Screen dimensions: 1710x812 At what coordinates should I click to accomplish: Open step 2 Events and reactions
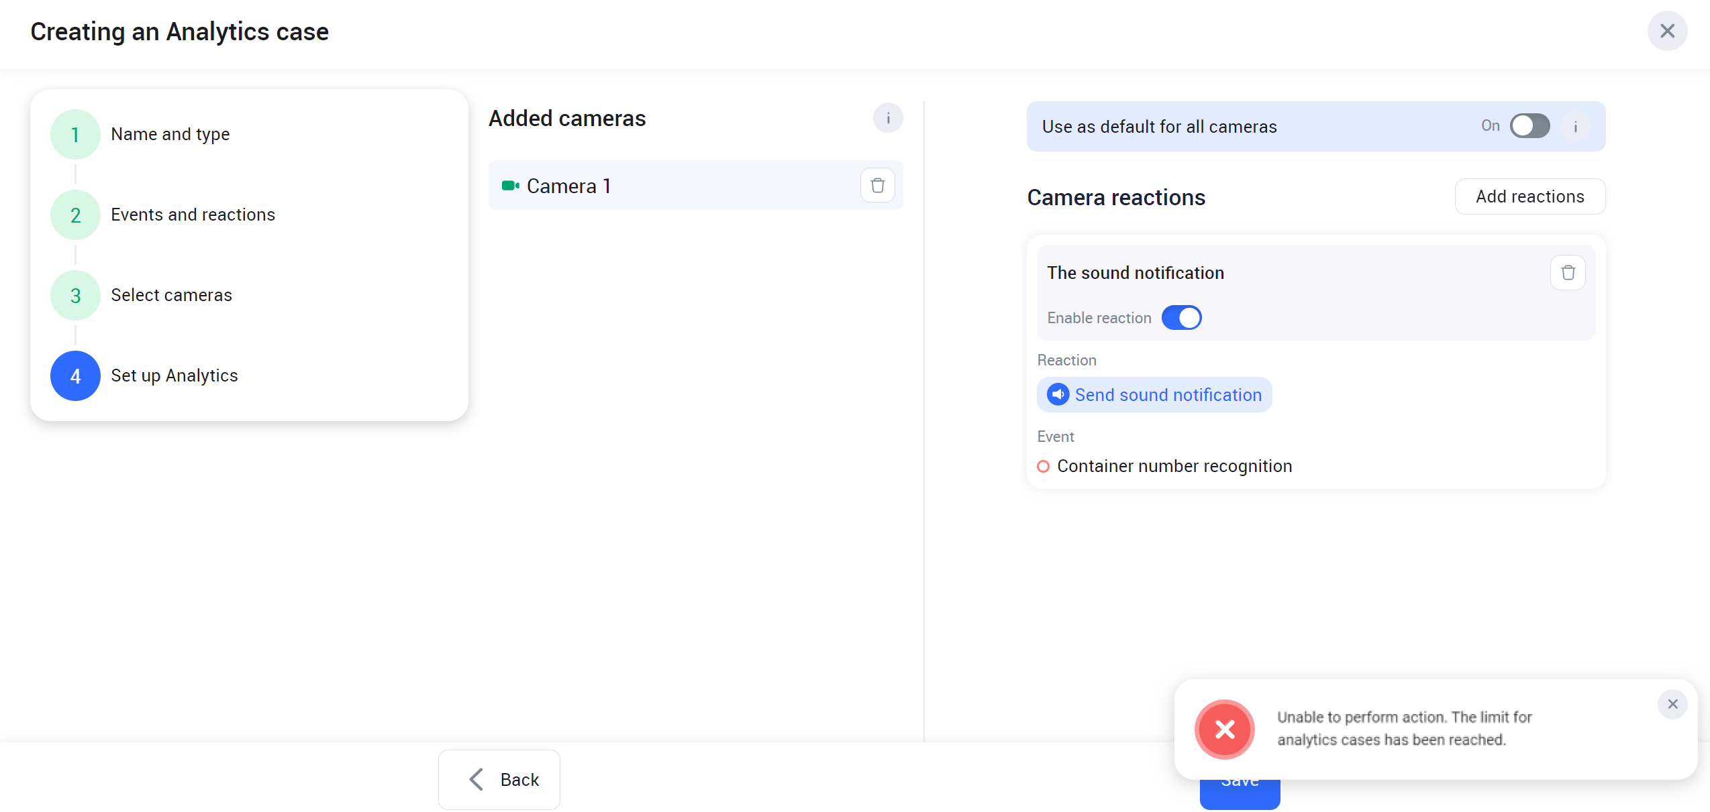click(x=75, y=215)
